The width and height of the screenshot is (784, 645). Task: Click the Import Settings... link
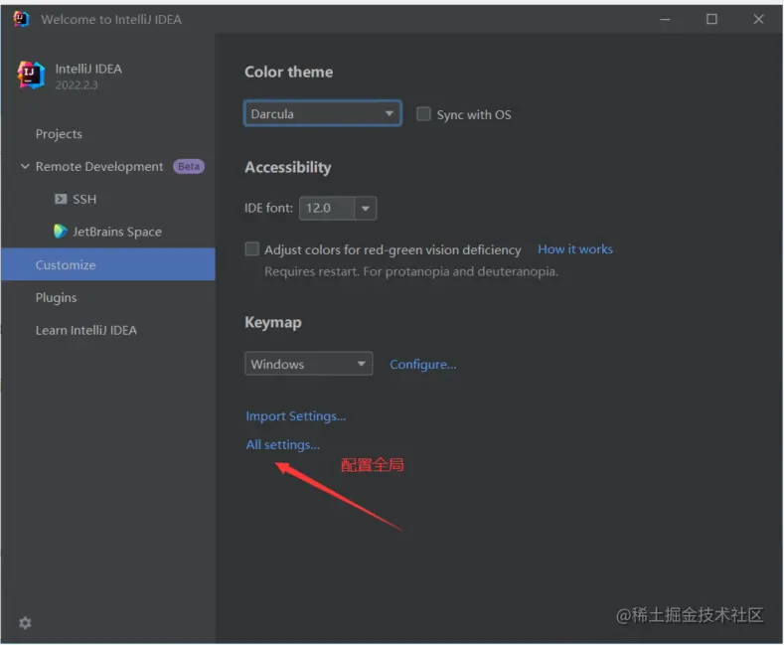tap(295, 416)
